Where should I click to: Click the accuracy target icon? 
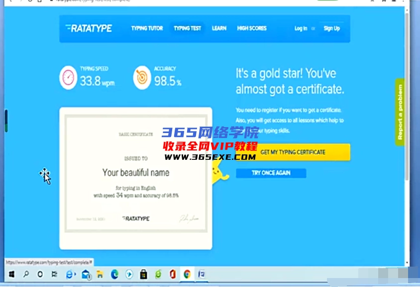[x=142, y=78]
